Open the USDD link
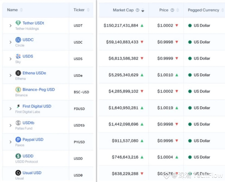This screenshot has width=225, height=182. click(x=28, y=156)
